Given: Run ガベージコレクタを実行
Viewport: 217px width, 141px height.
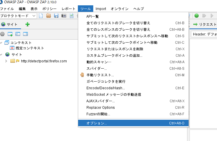Looking at the screenshot, I should tap(133, 81).
